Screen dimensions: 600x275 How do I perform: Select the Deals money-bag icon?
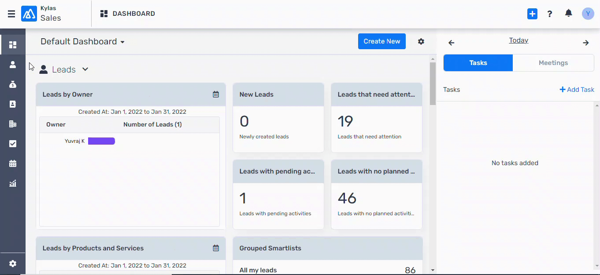(x=13, y=84)
